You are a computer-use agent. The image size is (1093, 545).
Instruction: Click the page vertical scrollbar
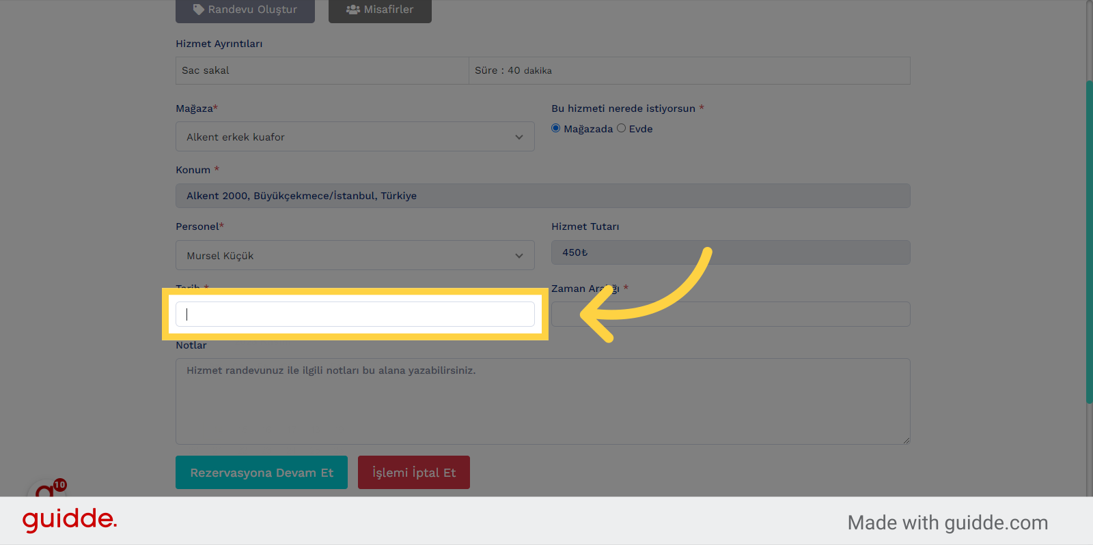tap(1090, 242)
